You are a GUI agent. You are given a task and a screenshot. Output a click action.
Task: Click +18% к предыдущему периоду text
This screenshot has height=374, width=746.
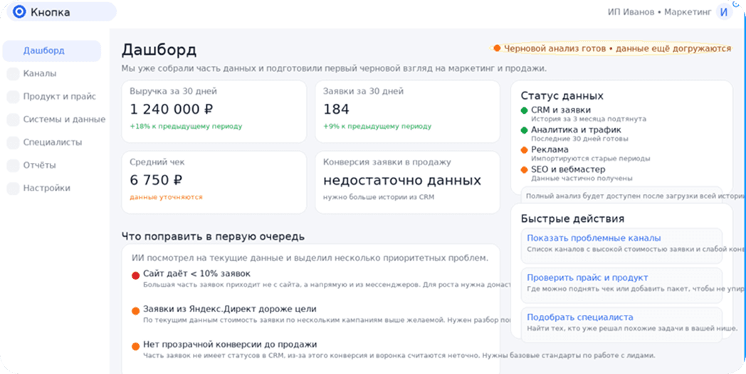pos(186,127)
